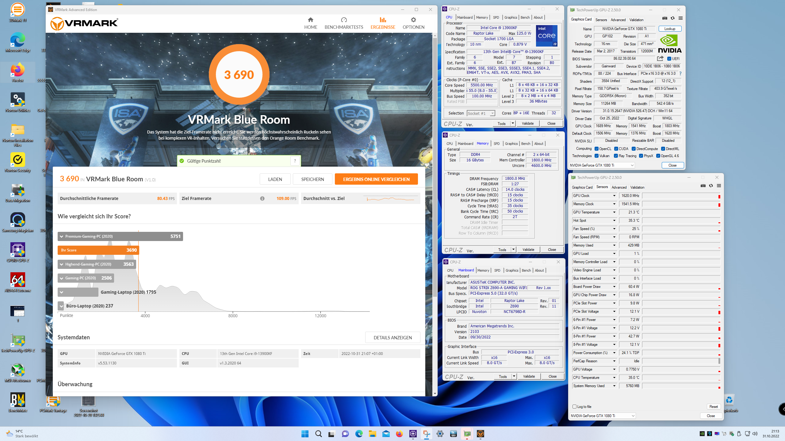Refresh sensors in lower GPU-Z window
The width and height of the screenshot is (785, 441).
click(711, 186)
